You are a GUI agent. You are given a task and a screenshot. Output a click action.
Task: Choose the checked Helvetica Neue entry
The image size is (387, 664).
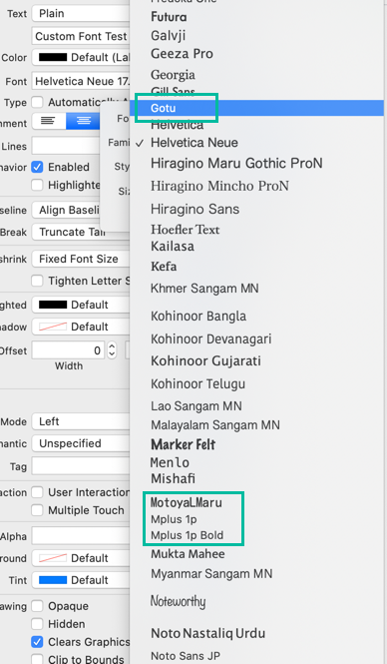tap(194, 143)
